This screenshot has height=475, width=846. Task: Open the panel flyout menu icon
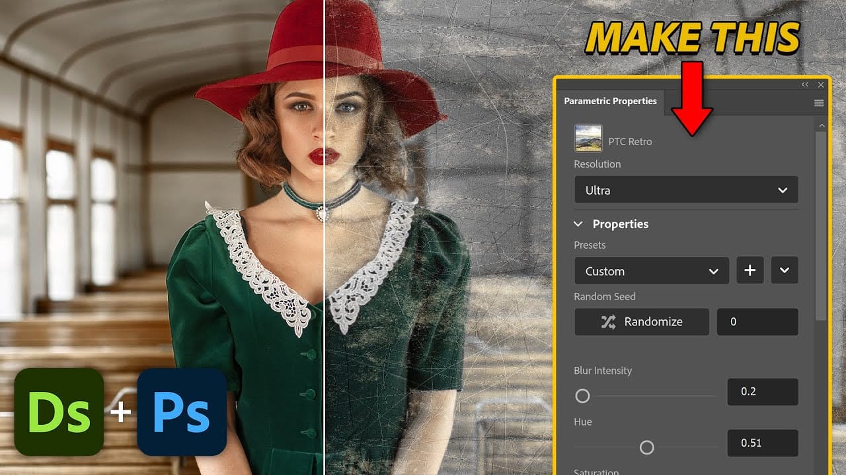click(x=819, y=103)
